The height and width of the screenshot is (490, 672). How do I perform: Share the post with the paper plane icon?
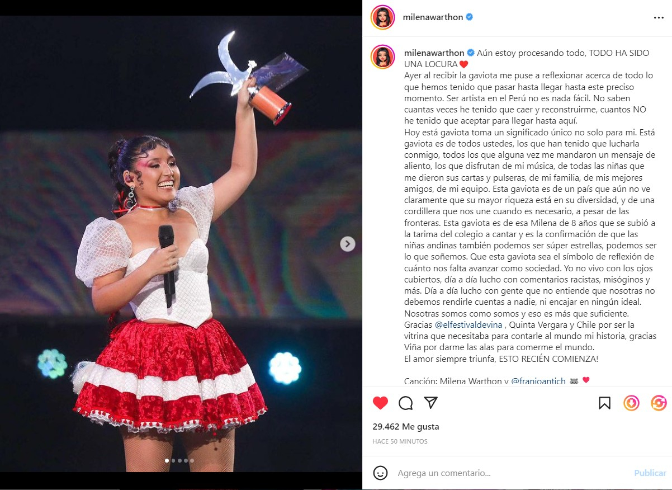[430, 403]
